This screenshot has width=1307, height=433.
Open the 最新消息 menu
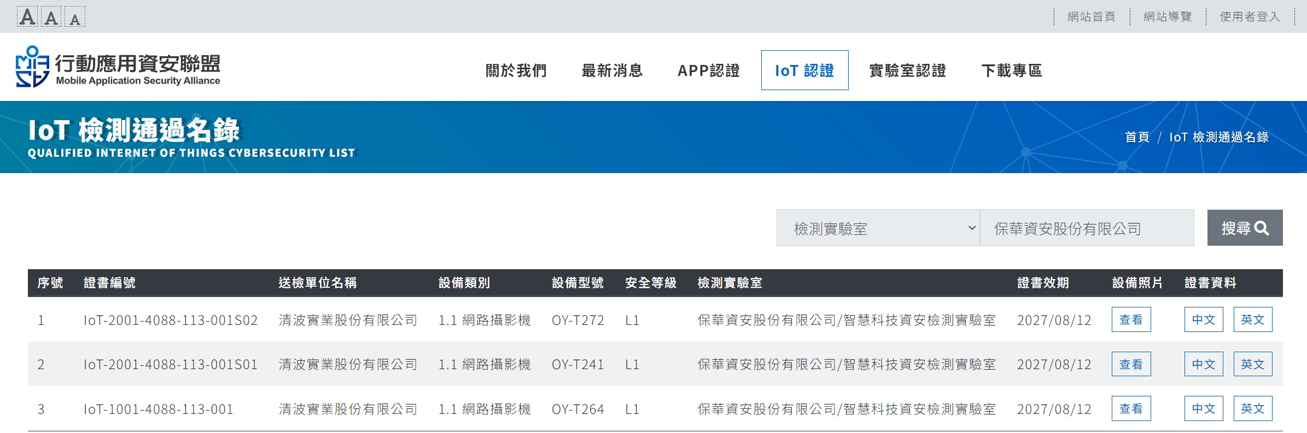tap(612, 70)
